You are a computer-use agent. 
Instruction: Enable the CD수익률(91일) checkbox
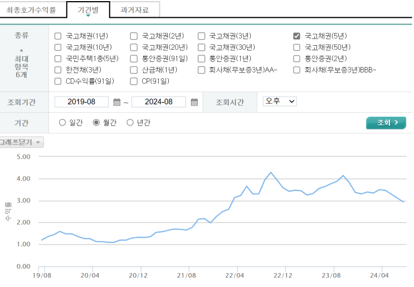tap(58, 81)
